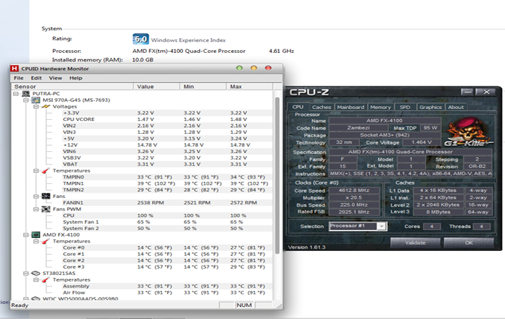The height and width of the screenshot is (319, 505).
Task: Click the Min column header
Action: tap(203, 86)
